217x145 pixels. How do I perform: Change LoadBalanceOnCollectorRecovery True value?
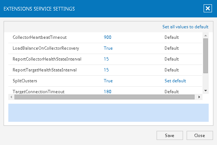click(108, 48)
